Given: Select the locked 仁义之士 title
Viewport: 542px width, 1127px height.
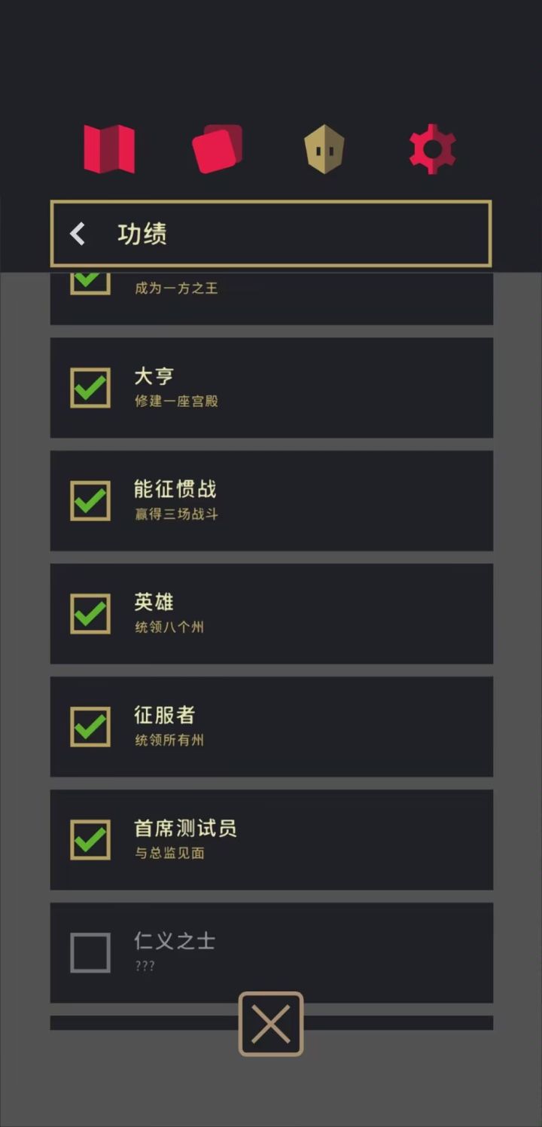Looking at the screenshot, I should [x=175, y=941].
